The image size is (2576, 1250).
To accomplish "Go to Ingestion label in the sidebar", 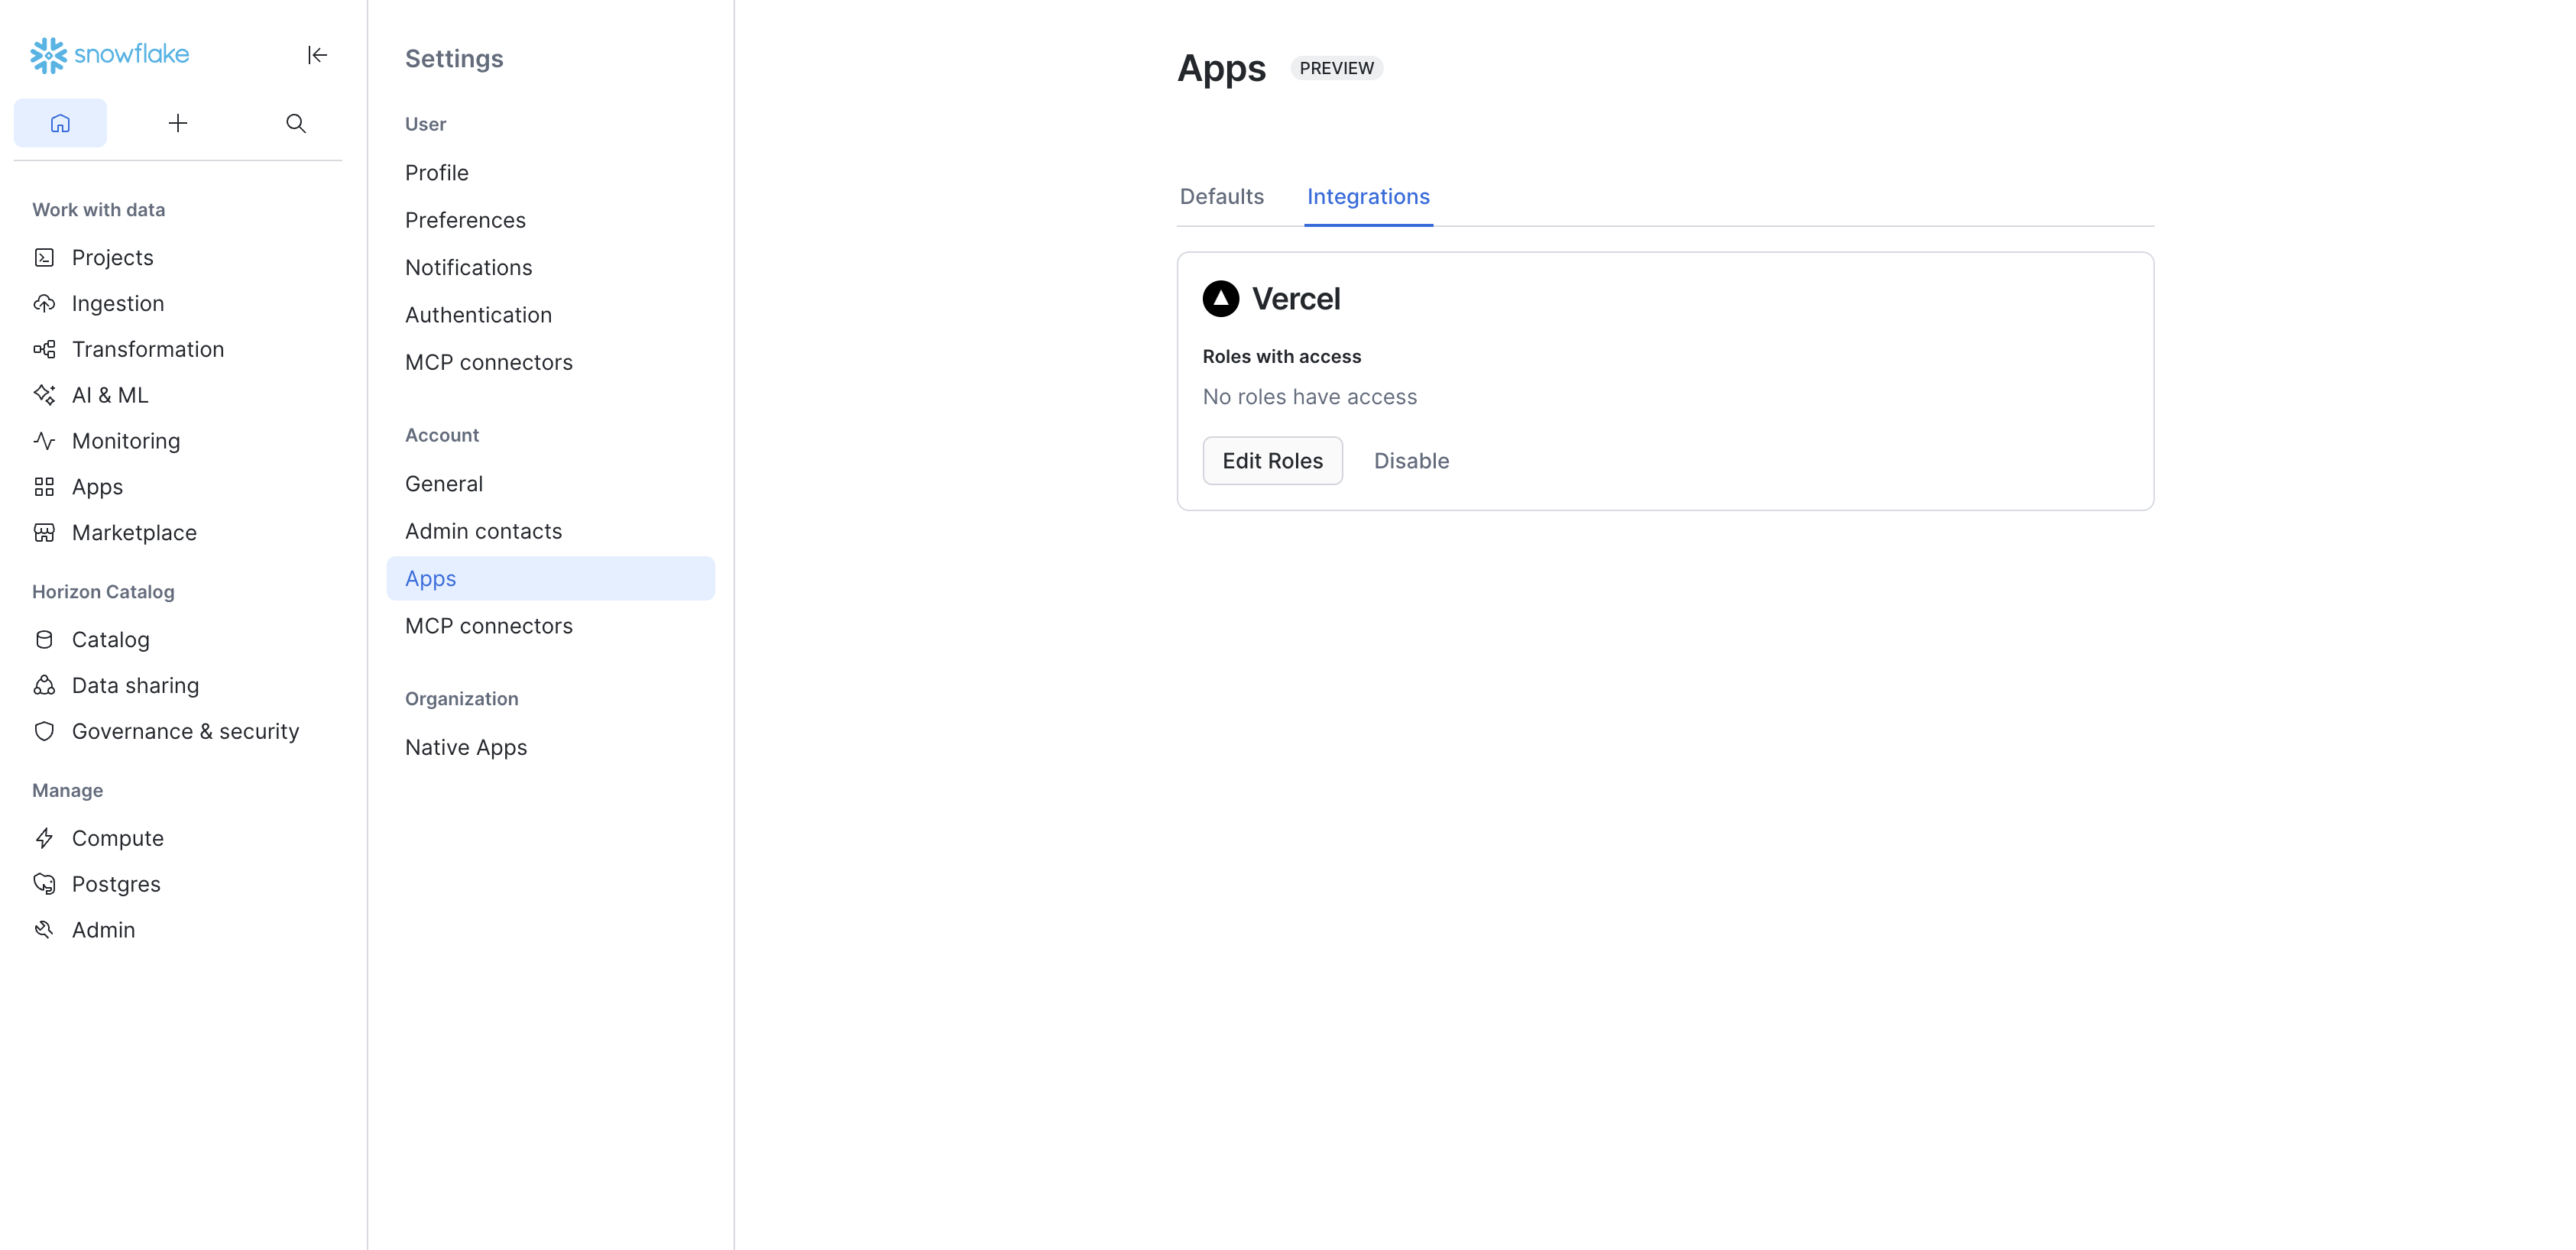I will click(118, 304).
